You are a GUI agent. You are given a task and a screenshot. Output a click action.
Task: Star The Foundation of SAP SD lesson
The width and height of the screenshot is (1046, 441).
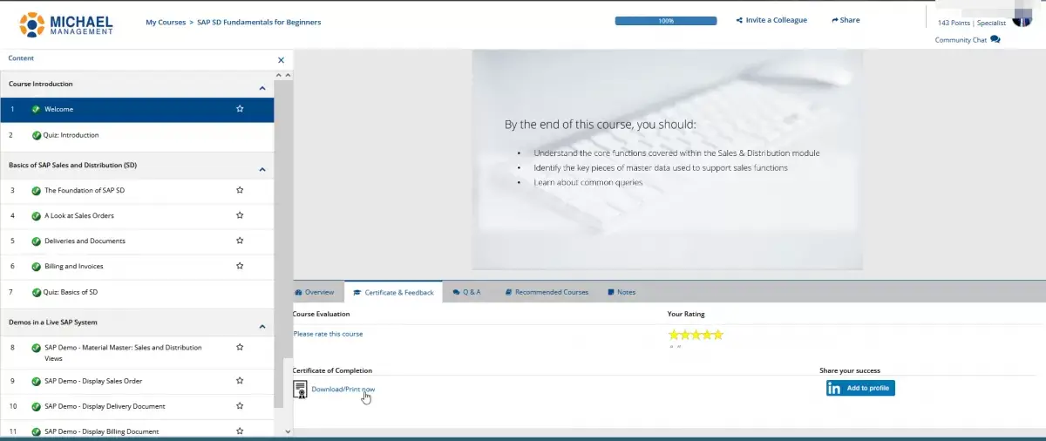coord(240,190)
